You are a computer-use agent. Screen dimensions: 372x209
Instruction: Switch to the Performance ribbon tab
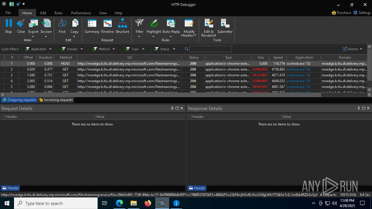[x=81, y=13]
